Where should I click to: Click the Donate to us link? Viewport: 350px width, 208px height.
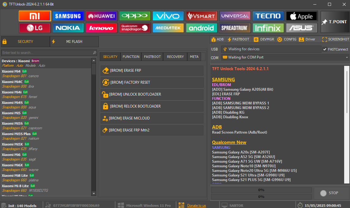point(196,206)
